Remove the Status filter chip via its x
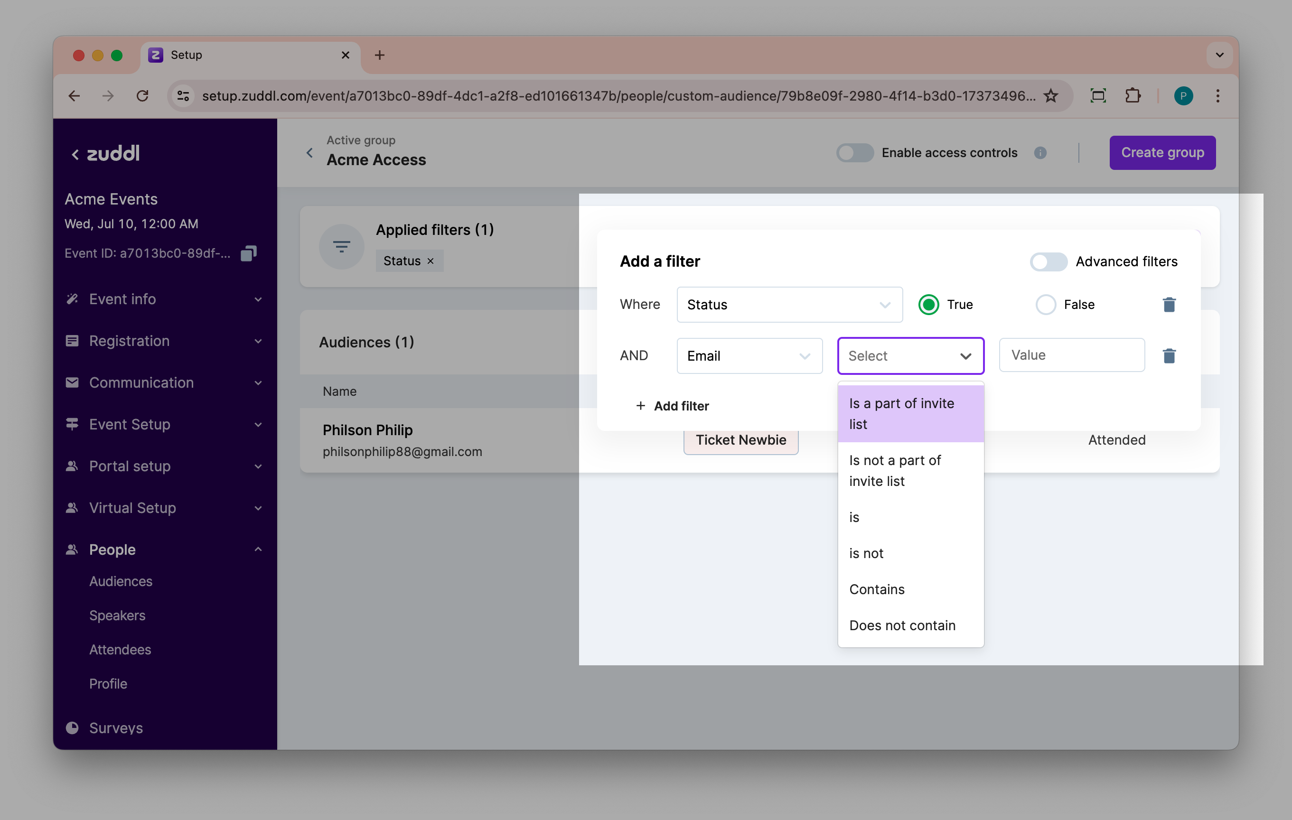Screen dimensions: 1292x820 [431, 261]
